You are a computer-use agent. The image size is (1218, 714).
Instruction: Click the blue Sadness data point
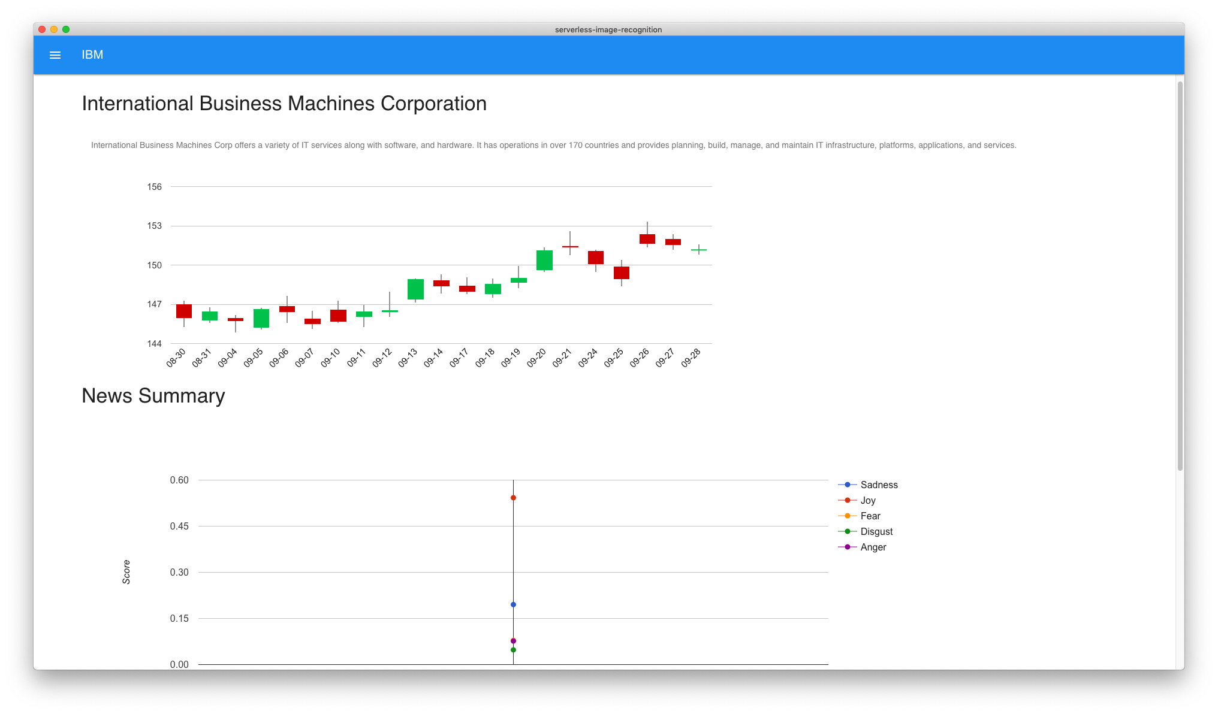513,604
